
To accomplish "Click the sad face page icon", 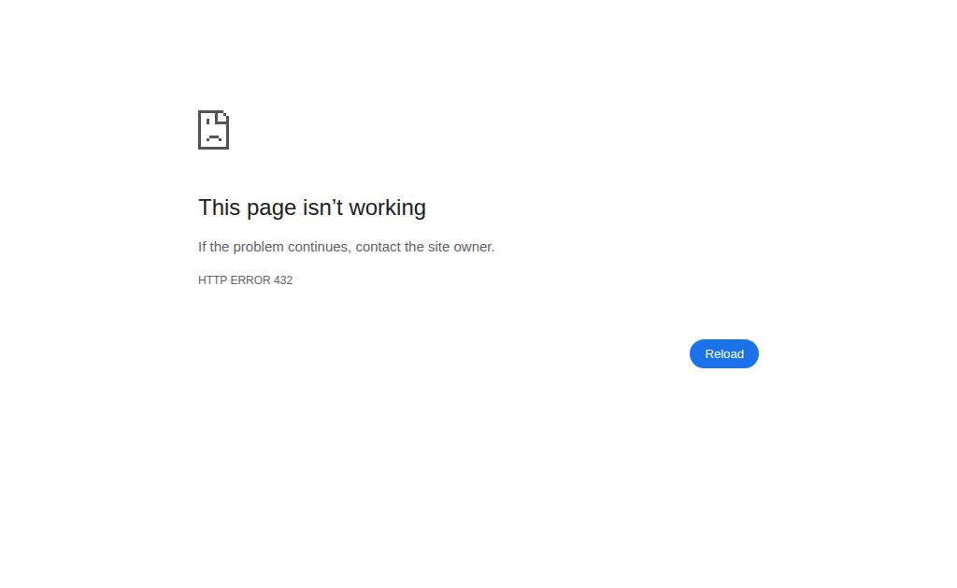I will (x=214, y=130).
